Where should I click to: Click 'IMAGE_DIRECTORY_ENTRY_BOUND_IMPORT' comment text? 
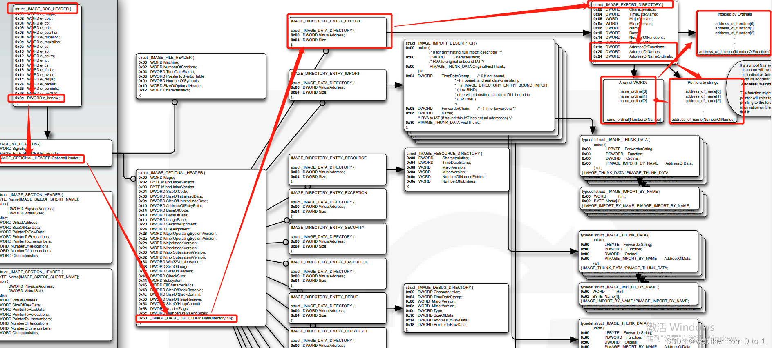coord(507,85)
